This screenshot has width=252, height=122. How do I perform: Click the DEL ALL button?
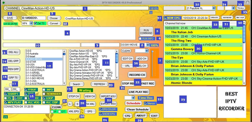click(14, 52)
